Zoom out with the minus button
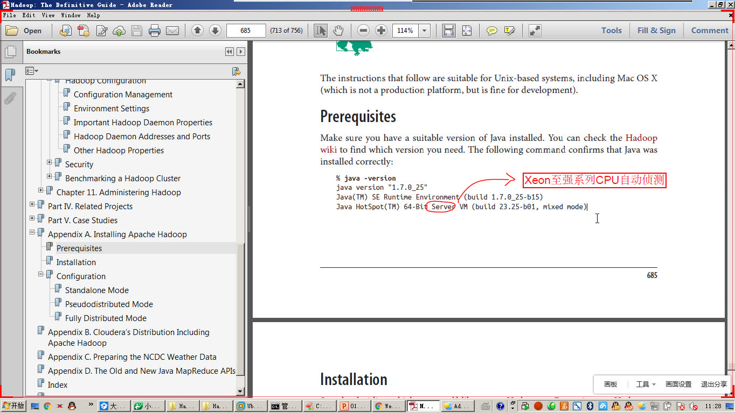 pyautogui.click(x=364, y=31)
